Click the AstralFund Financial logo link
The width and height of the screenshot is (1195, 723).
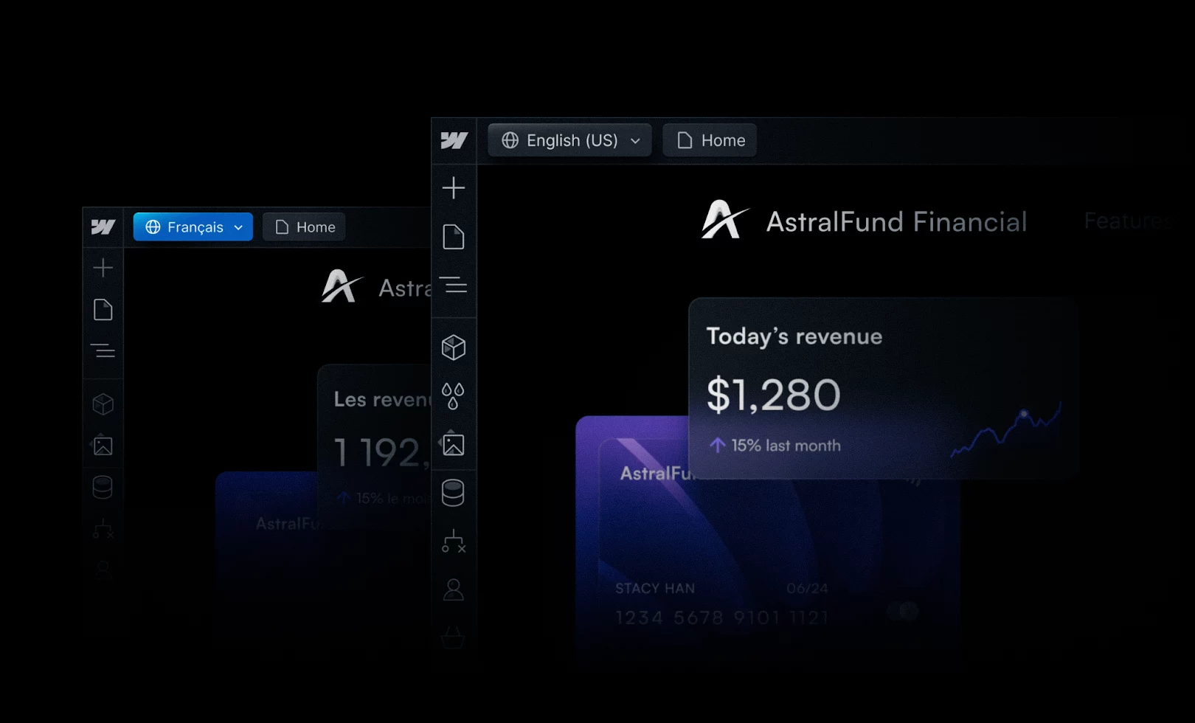(865, 221)
